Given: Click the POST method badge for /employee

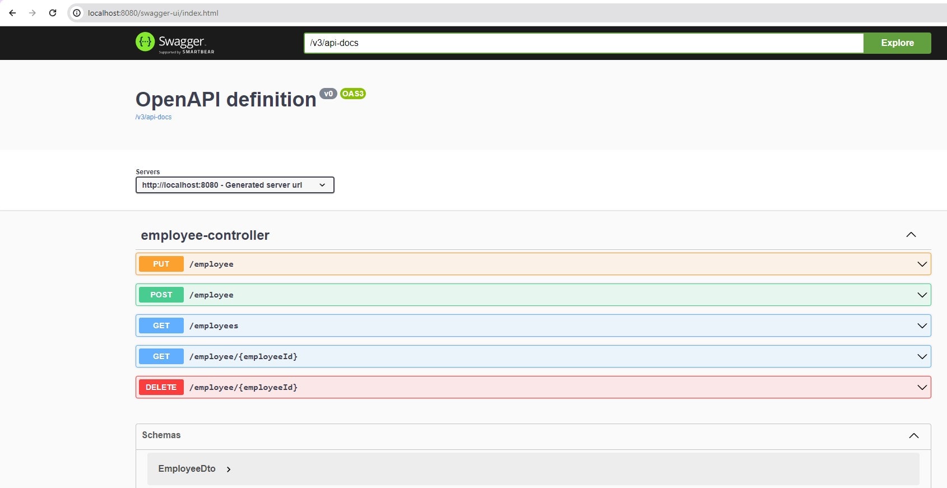Looking at the screenshot, I should tap(161, 295).
